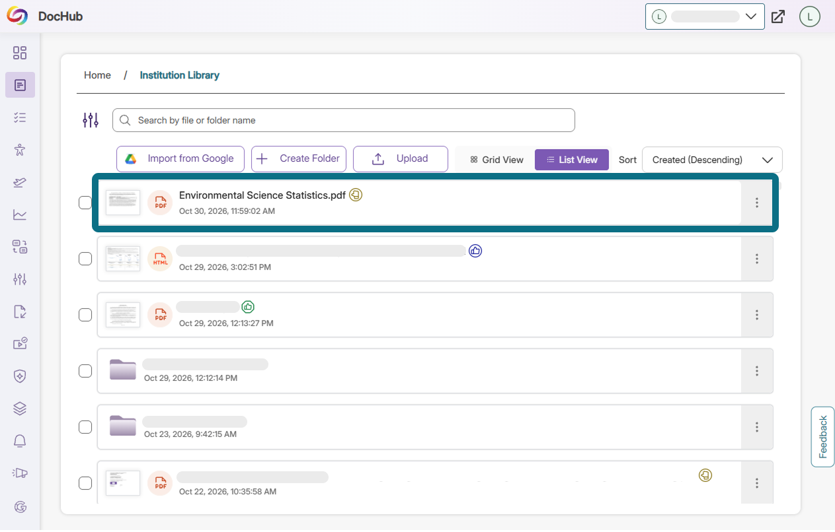
Task: Check the box for the Oct 29, 12:13:27 PM file
Action: (85, 315)
